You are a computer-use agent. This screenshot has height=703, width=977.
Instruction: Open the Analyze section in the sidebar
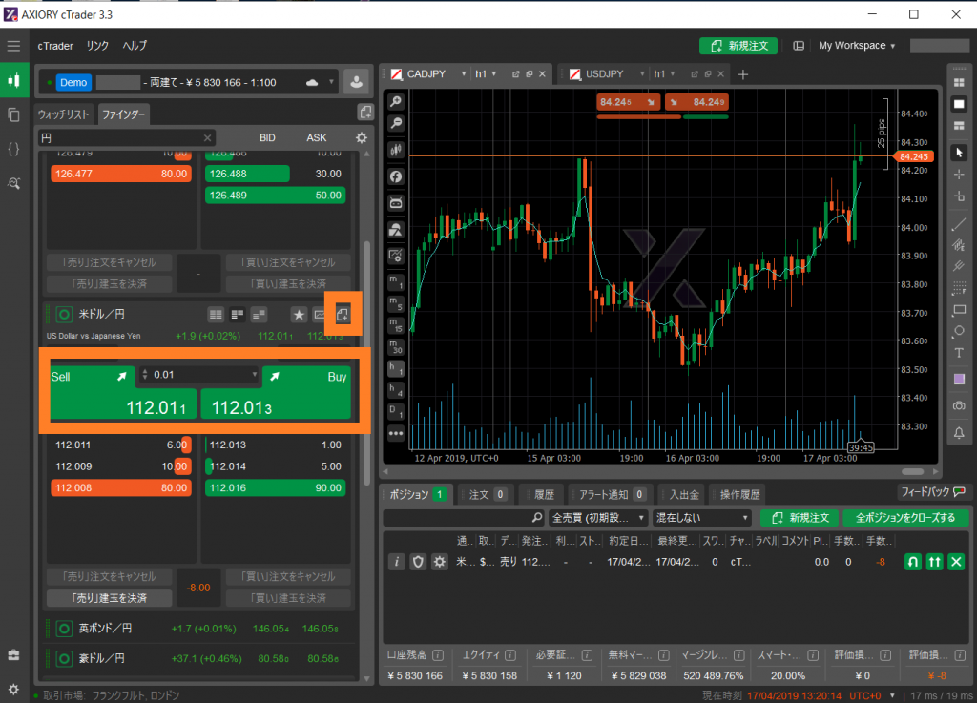click(x=13, y=183)
